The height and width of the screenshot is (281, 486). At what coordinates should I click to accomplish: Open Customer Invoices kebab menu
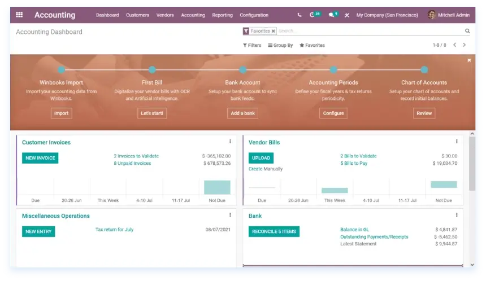tap(230, 142)
